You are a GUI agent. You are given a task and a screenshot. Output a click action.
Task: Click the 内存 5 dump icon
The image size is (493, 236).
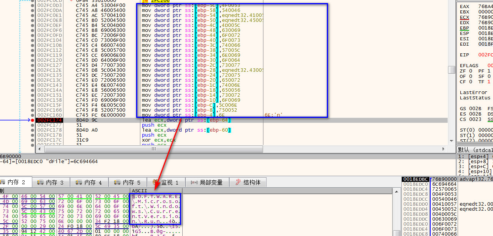118,182
